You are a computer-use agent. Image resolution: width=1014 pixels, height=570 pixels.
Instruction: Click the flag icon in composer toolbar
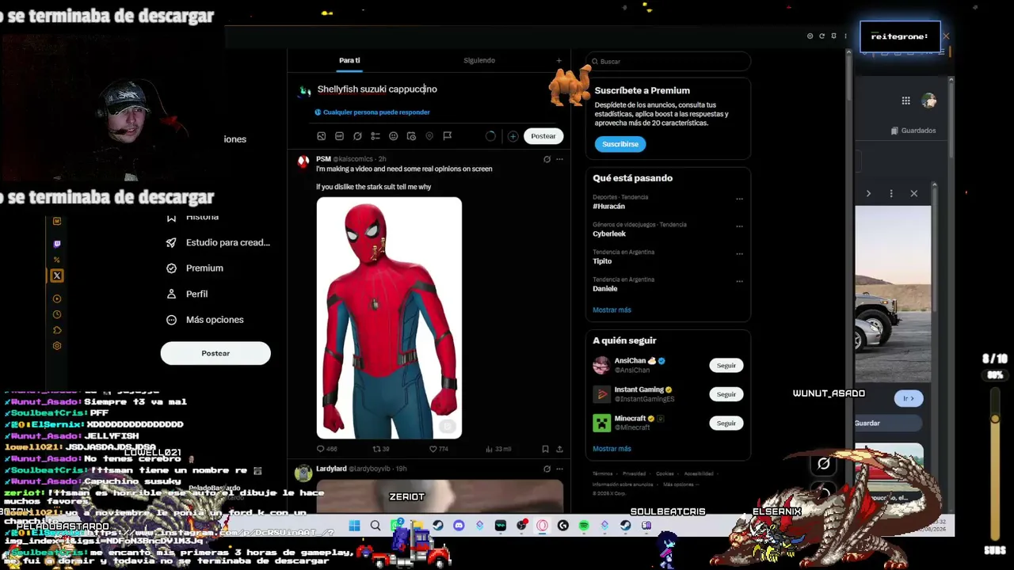coord(448,136)
